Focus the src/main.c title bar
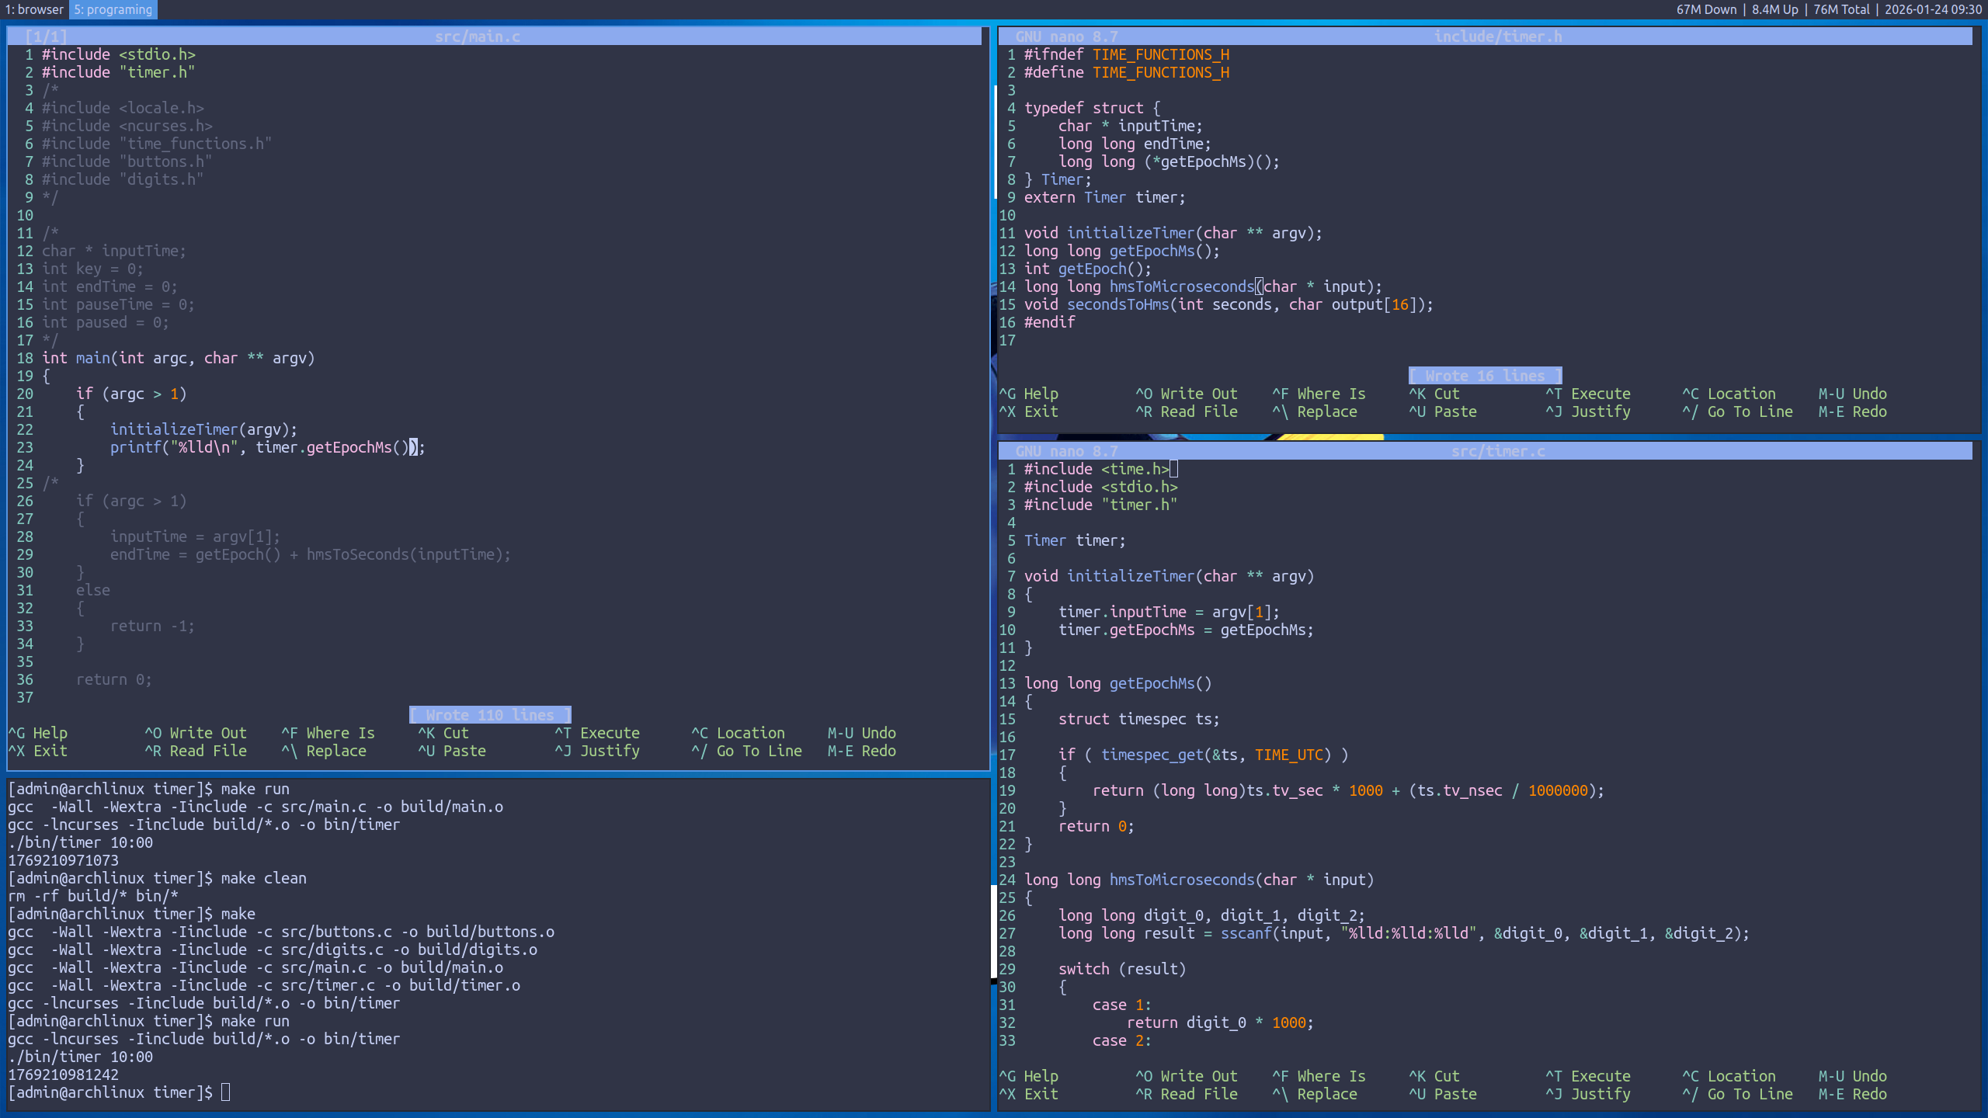The width and height of the screenshot is (1988, 1118). click(x=477, y=36)
